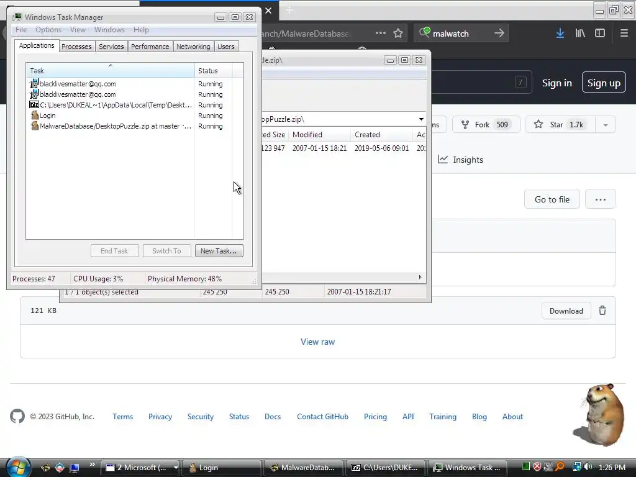Click GitHub Sign in link
Image resolution: width=636 pixels, height=477 pixels.
[557, 83]
